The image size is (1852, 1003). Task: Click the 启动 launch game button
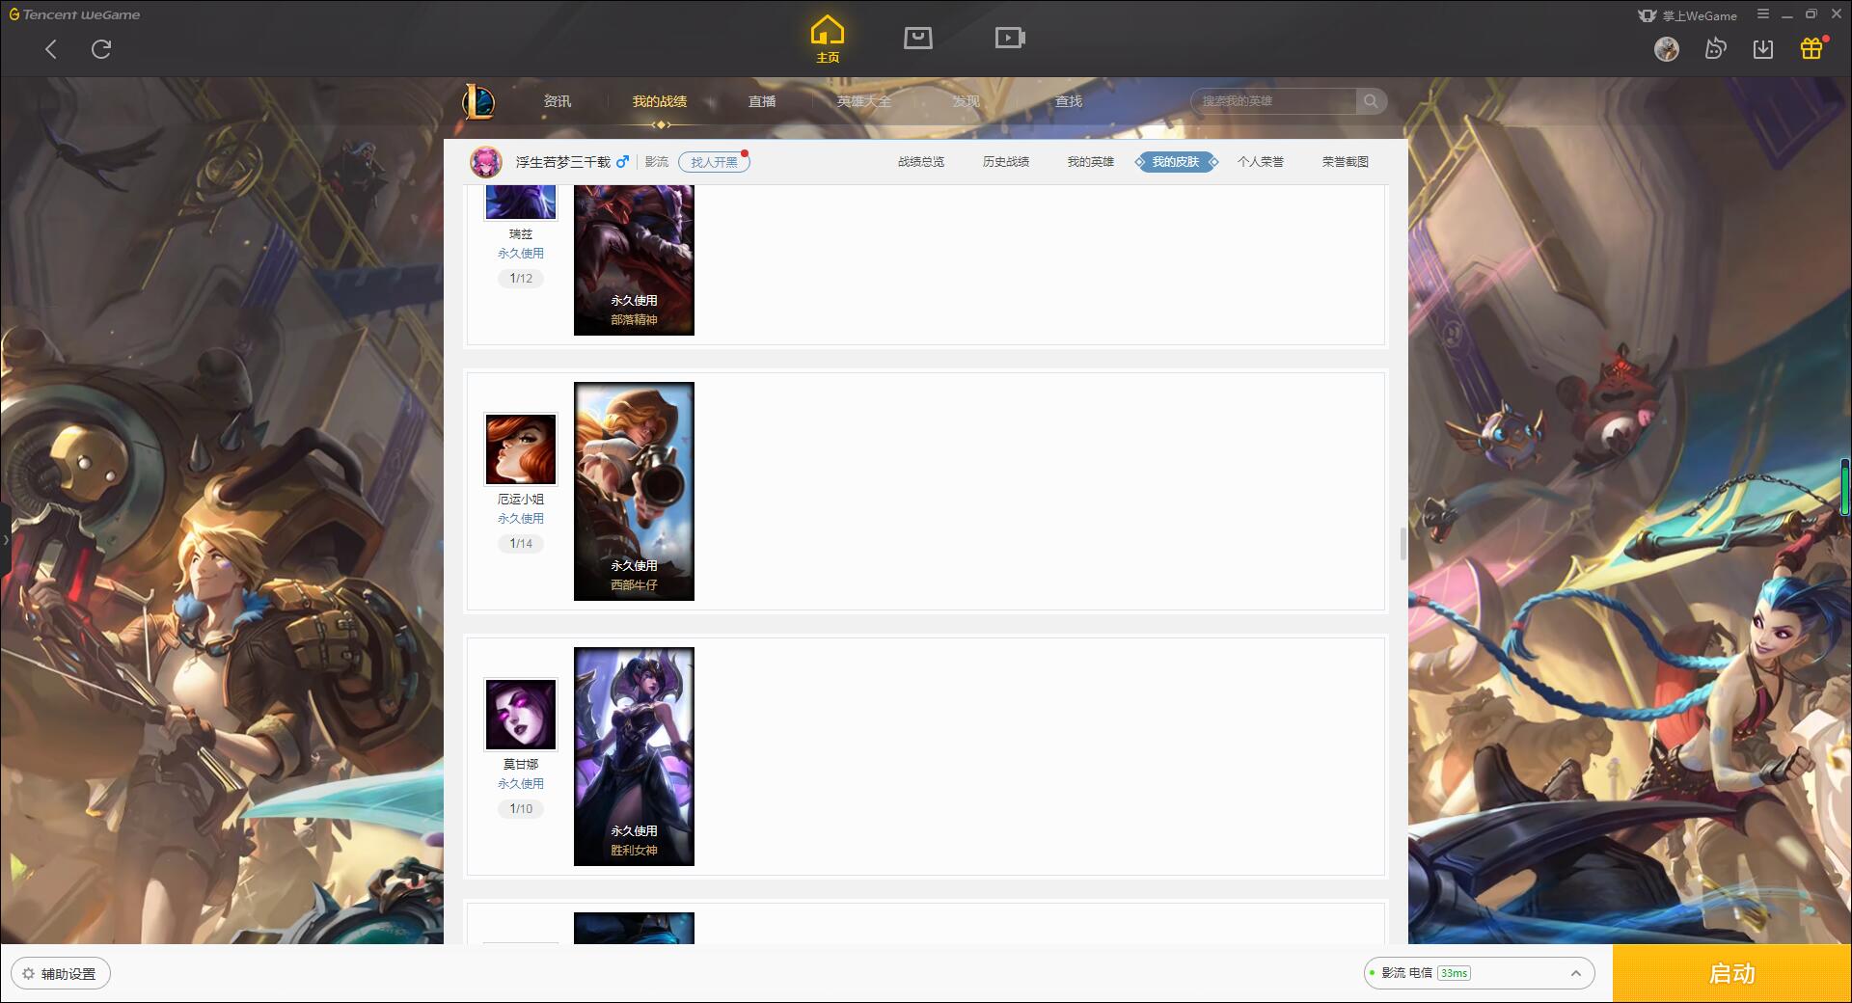click(x=1732, y=973)
